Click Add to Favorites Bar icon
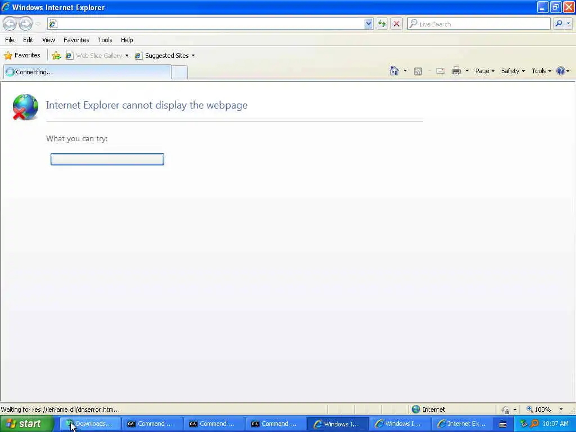 coord(56,56)
